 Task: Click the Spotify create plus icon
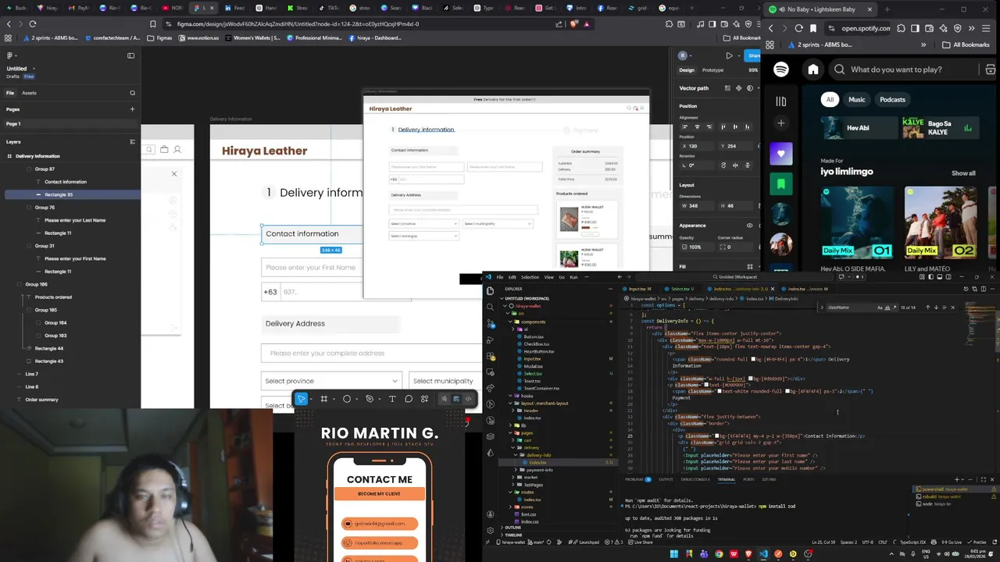click(x=780, y=123)
